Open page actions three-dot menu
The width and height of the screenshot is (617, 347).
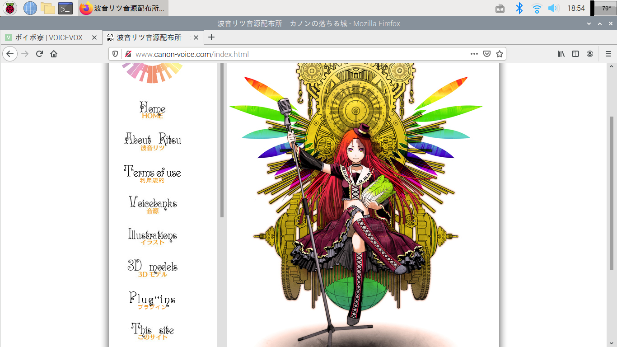point(474,54)
